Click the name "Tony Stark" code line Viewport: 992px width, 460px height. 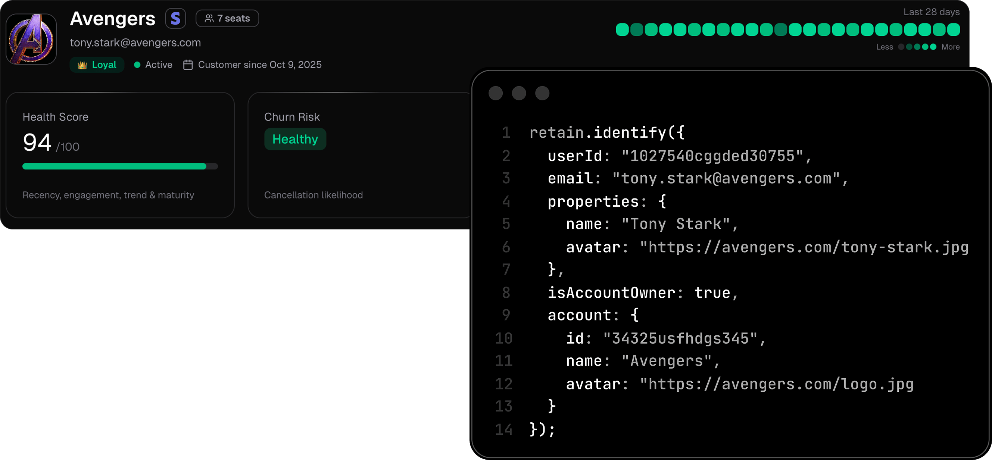tap(652, 224)
